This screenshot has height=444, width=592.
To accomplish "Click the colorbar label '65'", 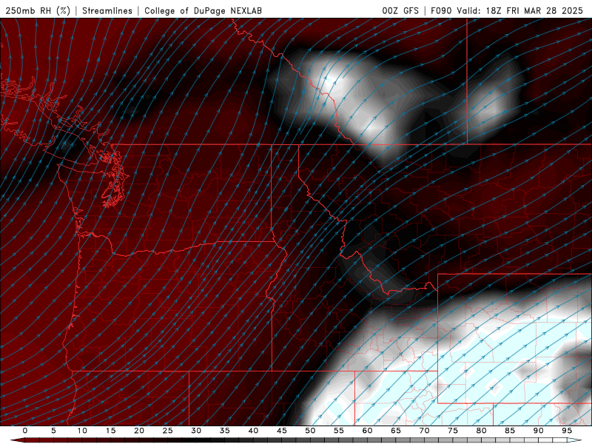I will [x=396, y=431].
